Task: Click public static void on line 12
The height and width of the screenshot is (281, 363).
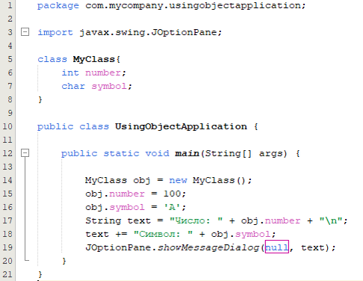Action: 115,153
